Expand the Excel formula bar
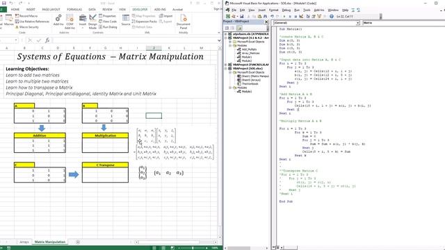Image resolution: width=445 pixels, height=250 pixels. [219, 40]
